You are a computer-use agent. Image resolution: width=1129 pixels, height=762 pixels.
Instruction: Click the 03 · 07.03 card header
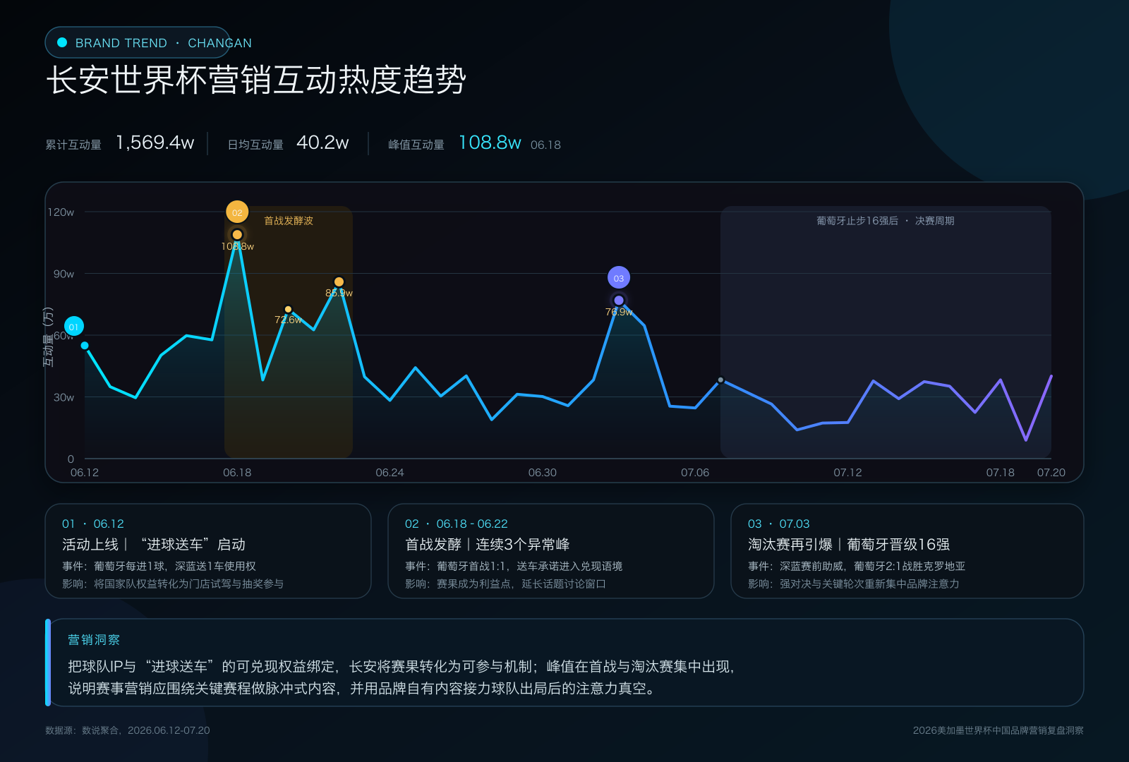tap(779, 524)
